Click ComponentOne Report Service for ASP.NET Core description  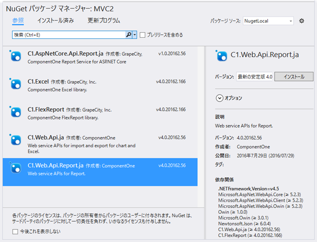click(x=77, y=62)
